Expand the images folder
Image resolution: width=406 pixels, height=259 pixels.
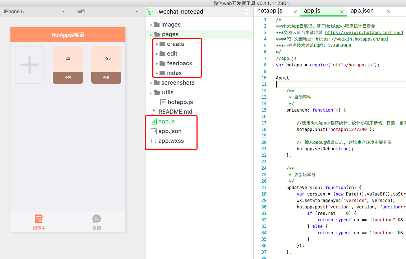[151, 25]
